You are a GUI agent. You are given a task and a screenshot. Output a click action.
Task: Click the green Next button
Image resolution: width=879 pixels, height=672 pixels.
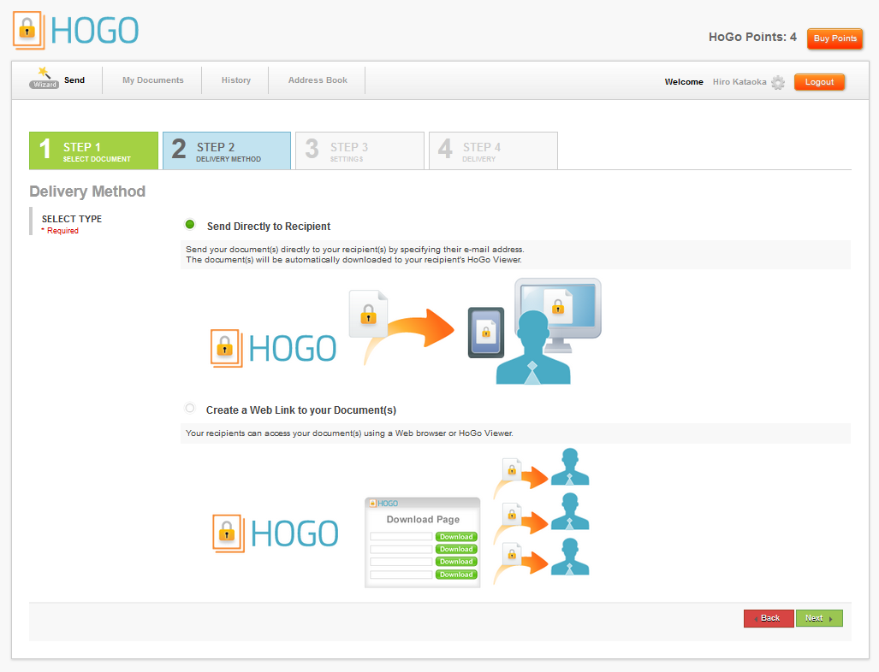tap(818, 618)
